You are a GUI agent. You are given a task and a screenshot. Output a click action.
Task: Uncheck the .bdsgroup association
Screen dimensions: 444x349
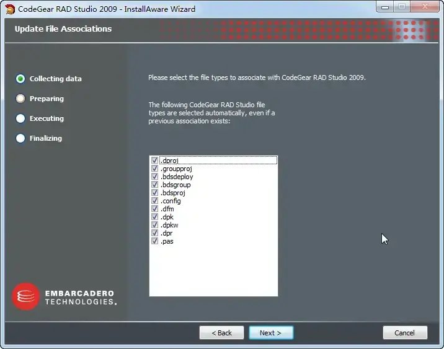click(154, 185)
